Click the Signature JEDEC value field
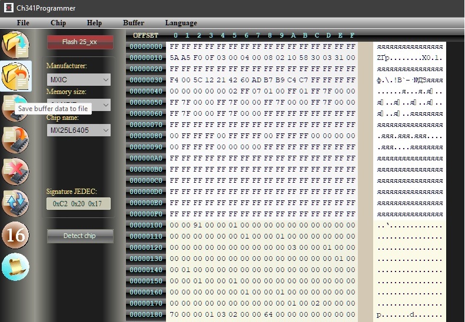Image resolution: width=465 pixels, height=322 pixels. pos(79,204)
